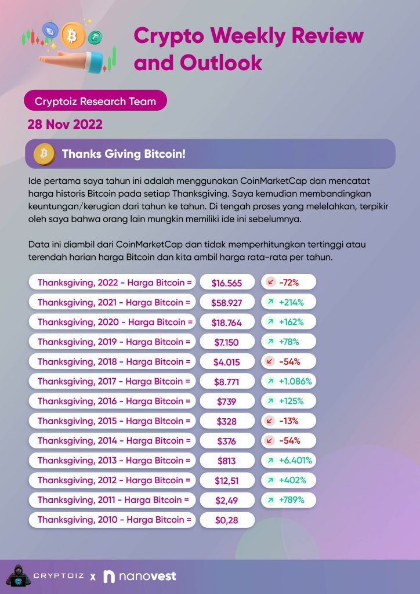Select the +162% change pill
The height and width of the screenshot is (594, 420).
click(288, 322)
